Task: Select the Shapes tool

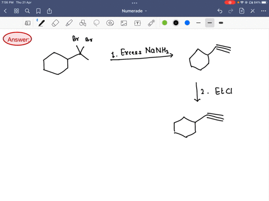Action: (x=83, y=23)
